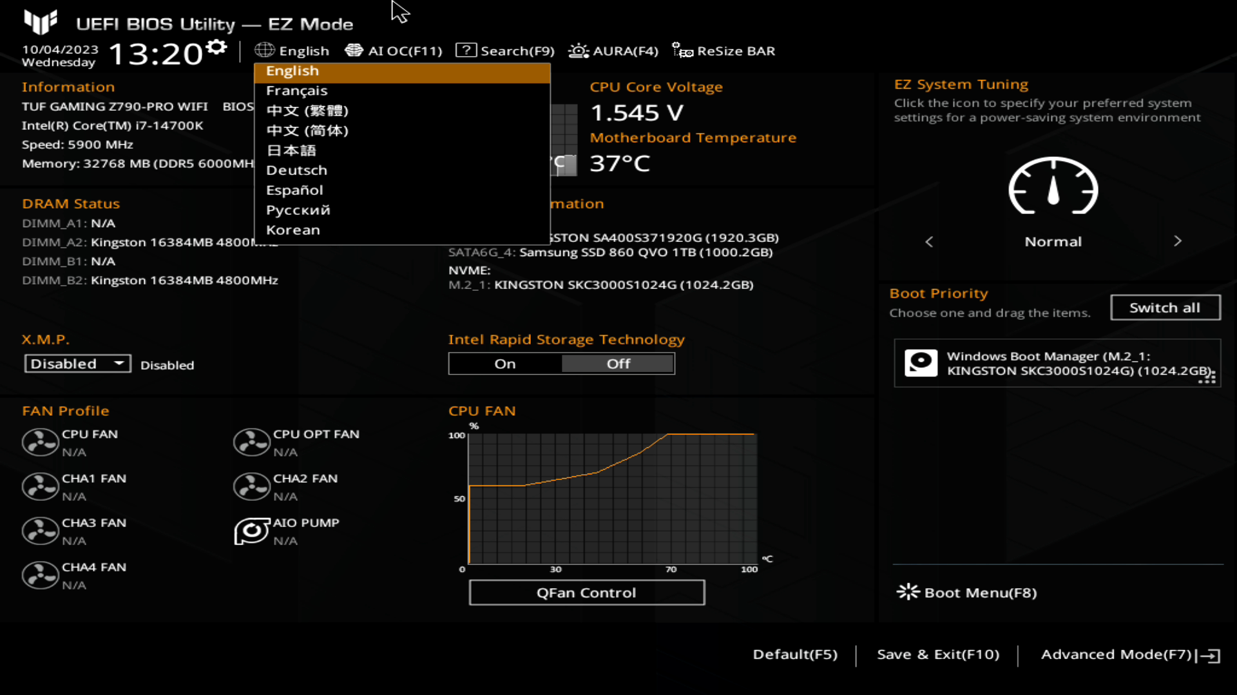The width and height of the screenshot is (1237, 695).
Task: Select English from language list
Action: point(402,71)
